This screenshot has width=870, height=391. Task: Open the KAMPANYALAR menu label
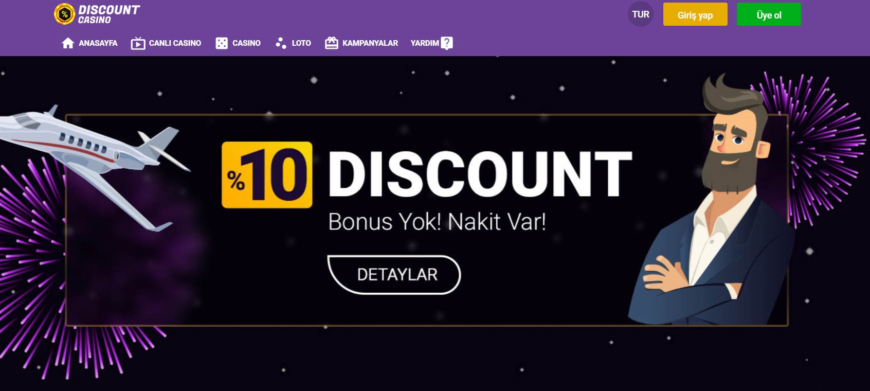pos(370,43)
